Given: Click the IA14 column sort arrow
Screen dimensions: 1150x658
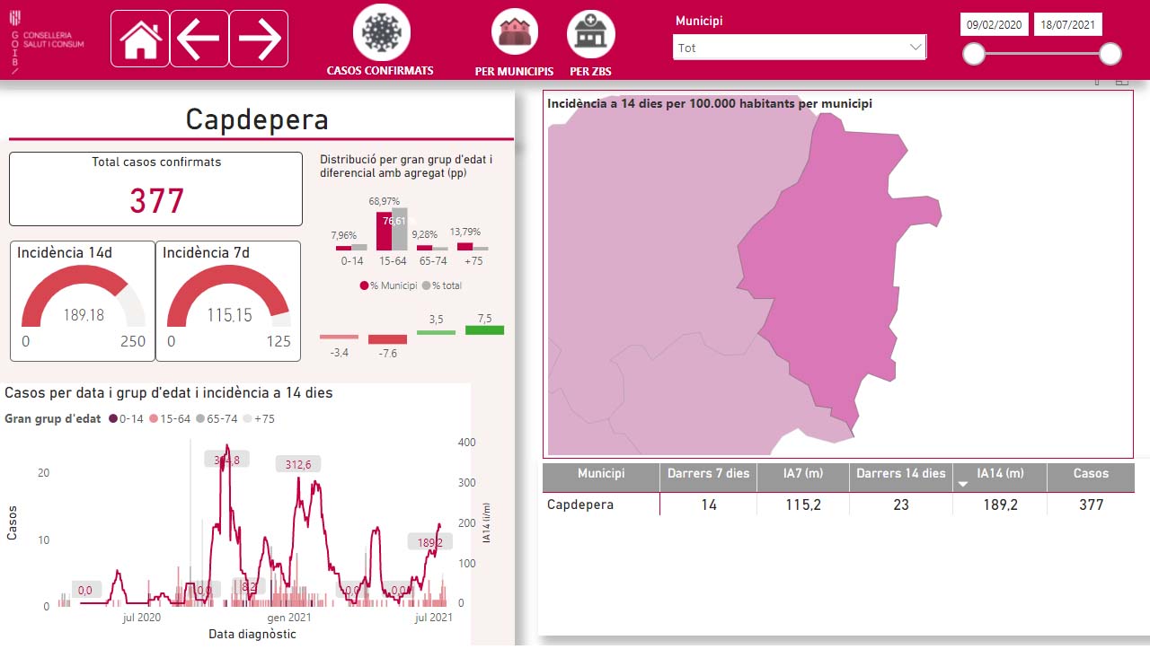Looking at the screenshot, I should tap(963, 485).
